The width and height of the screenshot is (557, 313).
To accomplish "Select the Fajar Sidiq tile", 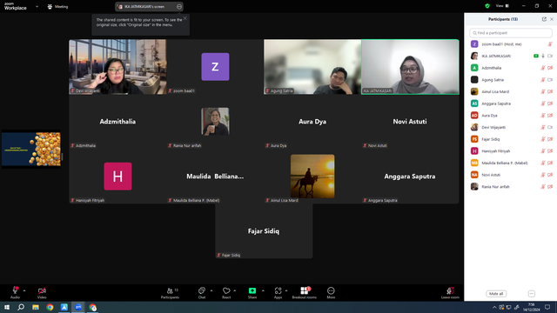I will click(x=264, y=231).
